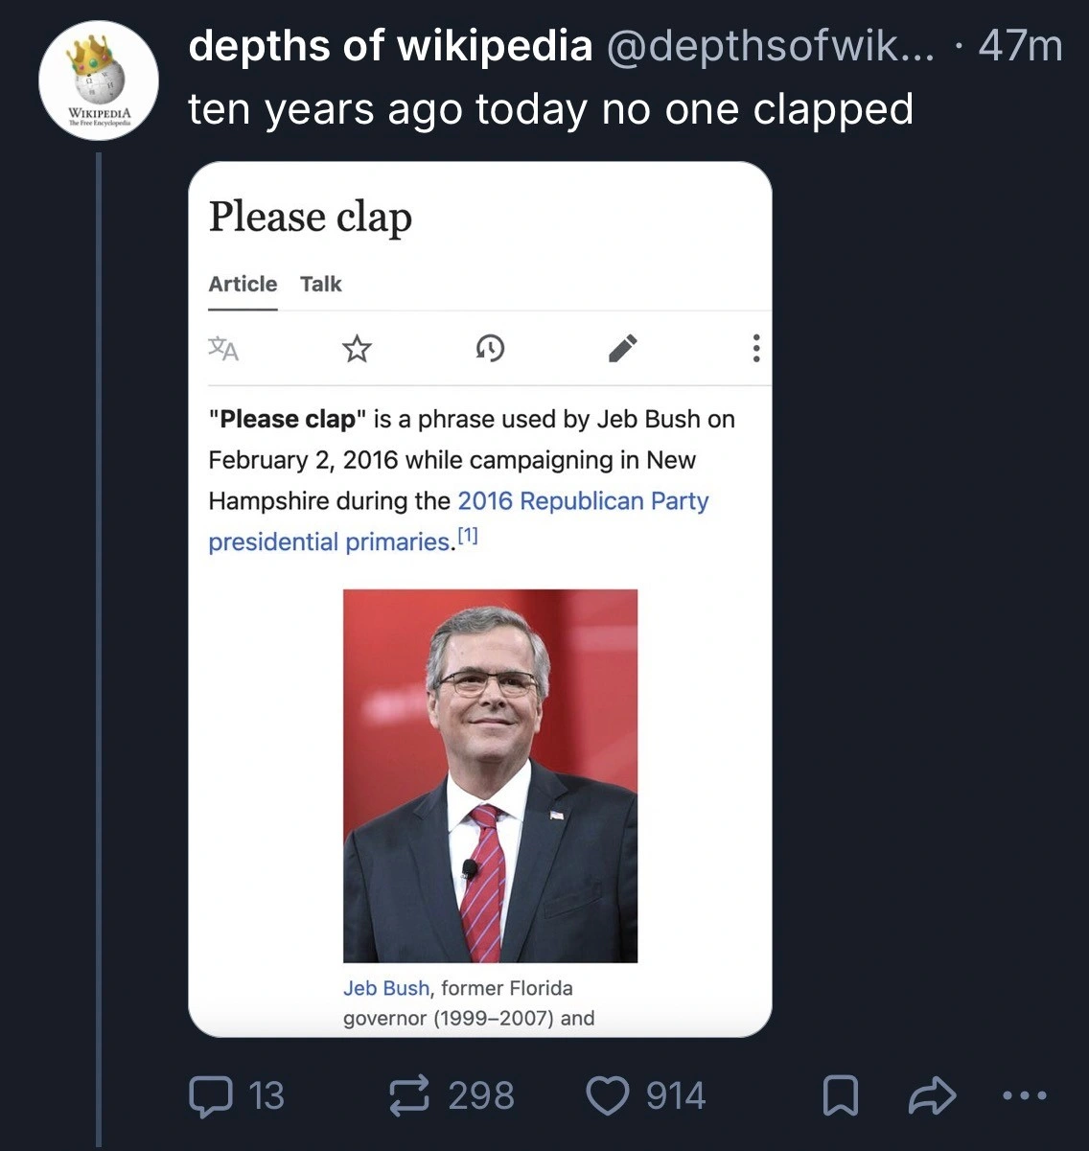Image resolution: width=1089 pixels, height=1151 pixels.
Task: Select the edit pencil icon
Action: pos(622,348)
